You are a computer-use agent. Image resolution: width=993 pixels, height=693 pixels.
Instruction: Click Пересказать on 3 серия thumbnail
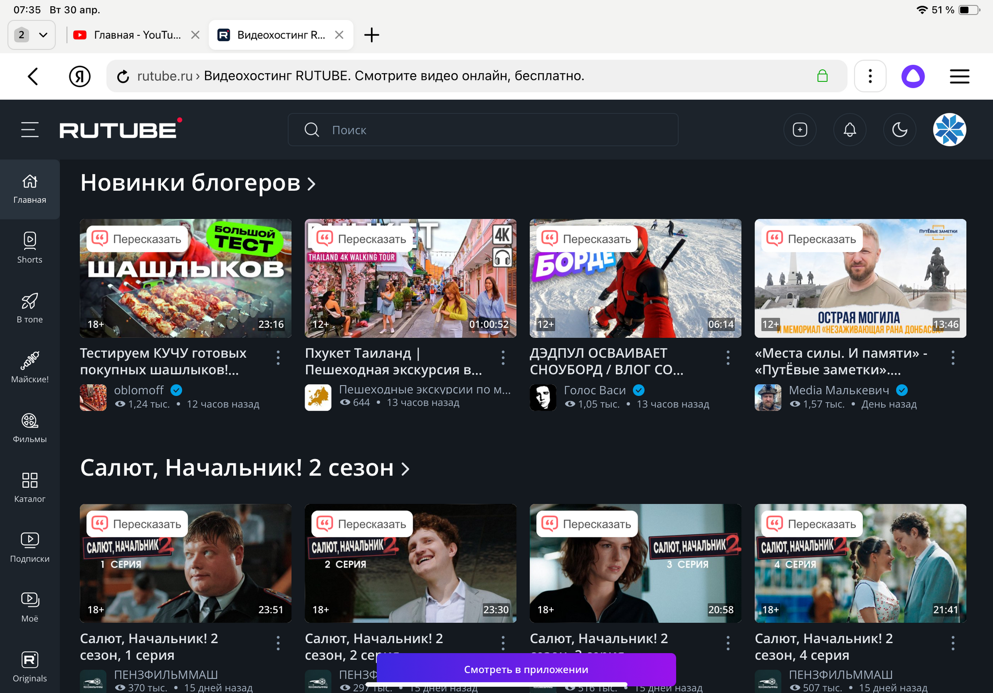pyautogui.click(x=587, y=524)
